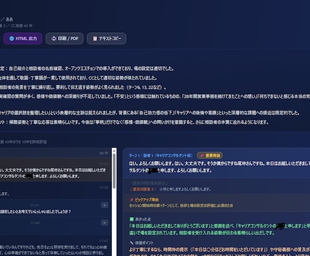The image size is (310, 256).
Task: Click the globe icon in HTML 出力
Action: (x=11, y=38)
